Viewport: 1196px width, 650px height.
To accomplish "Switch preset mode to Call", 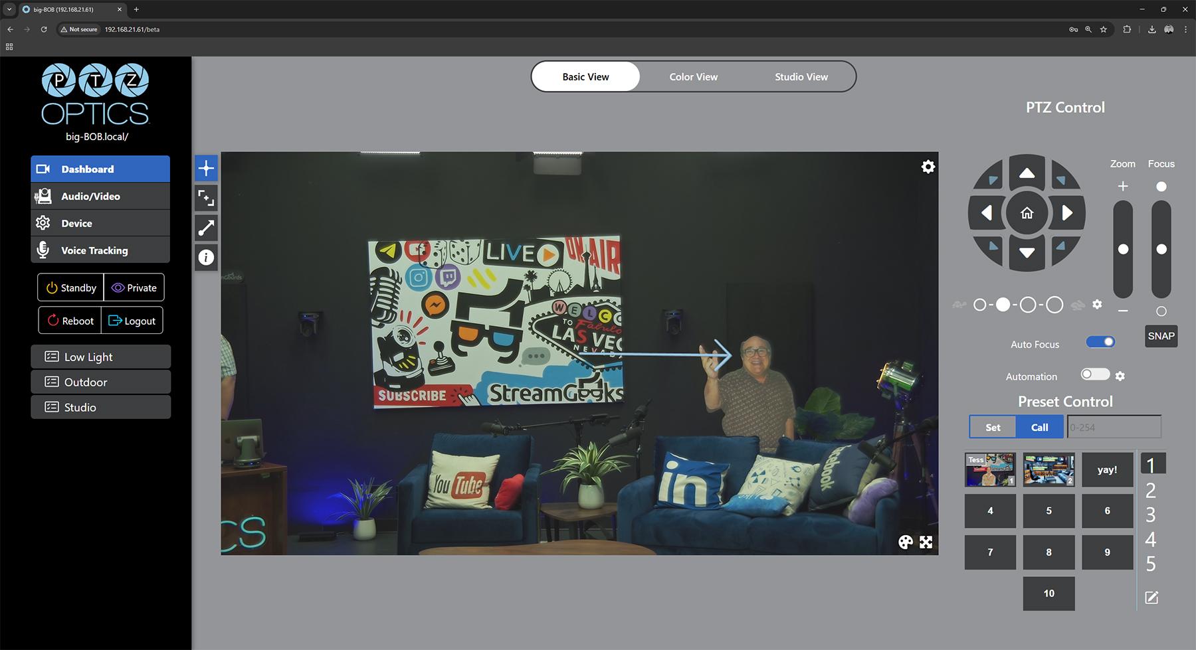I will tap(1040, 427).
